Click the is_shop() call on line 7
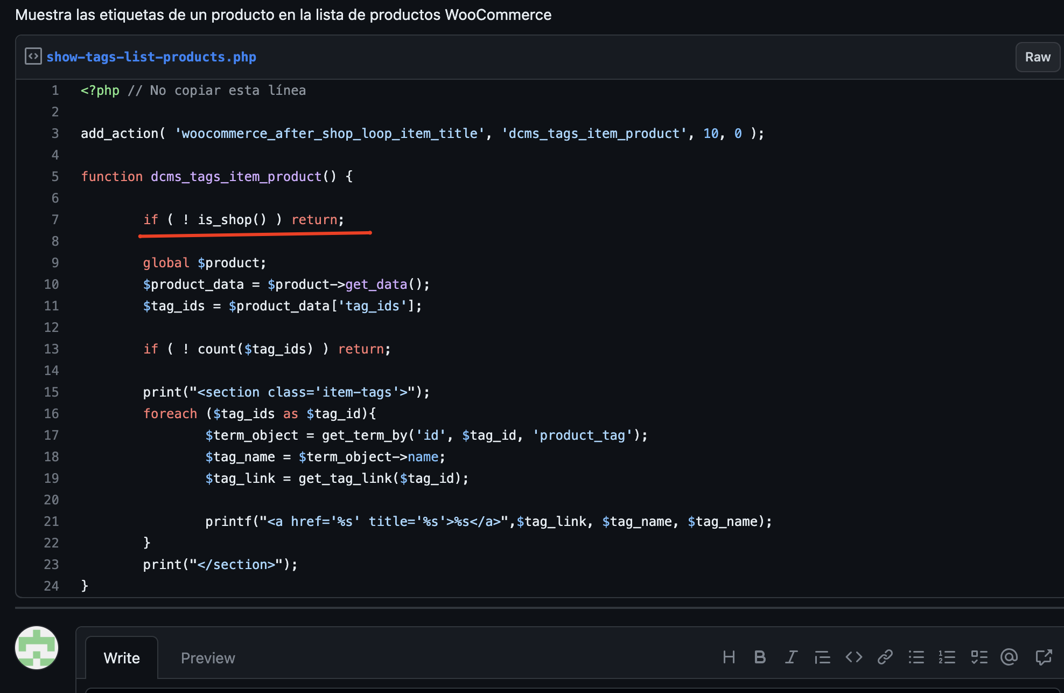Screen dimensions: 1064x693 (232, 220)
